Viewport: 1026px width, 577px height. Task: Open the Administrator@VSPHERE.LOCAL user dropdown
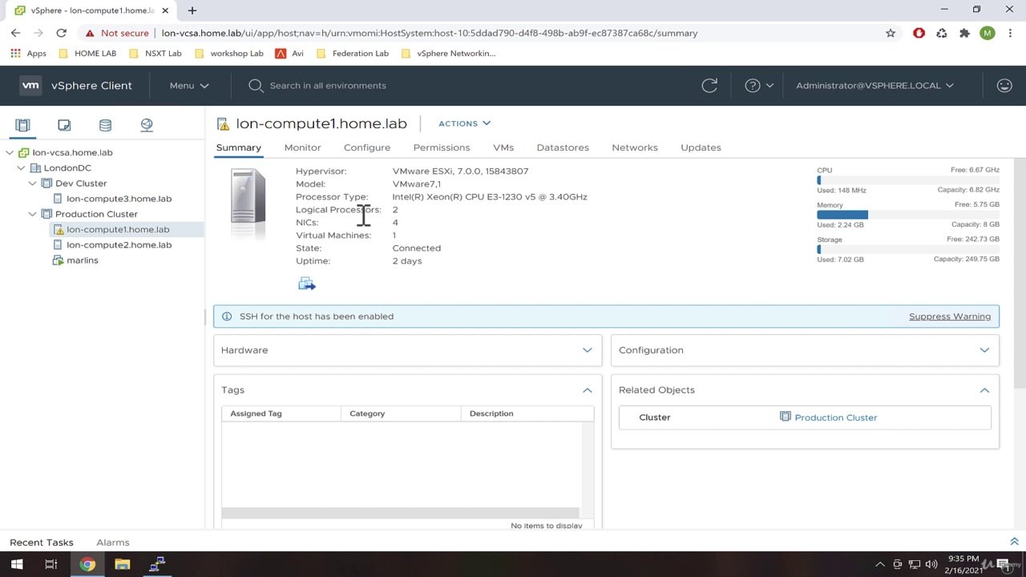click(875, 86)
